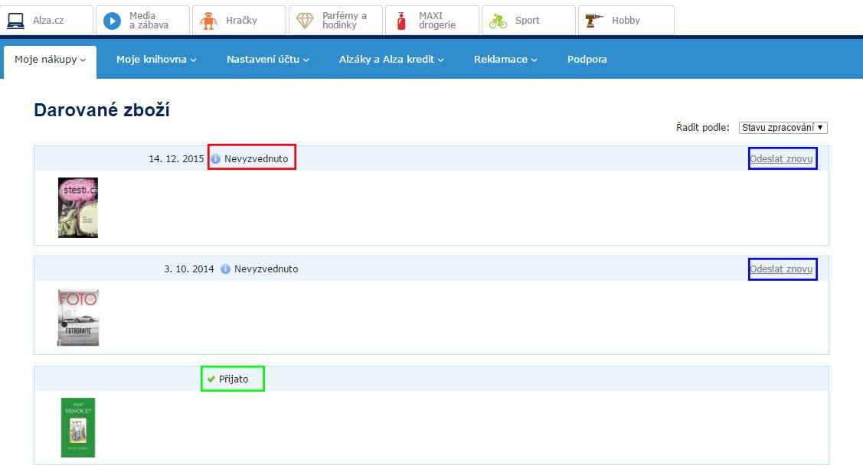Click the Alza.cz laptop icon
Image resolution: width=863 pixels, height=472 pixels.
tap(16, 21)
